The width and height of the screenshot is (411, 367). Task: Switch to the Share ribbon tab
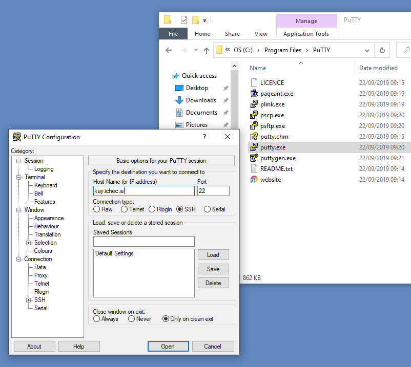[x=232, y=34]
